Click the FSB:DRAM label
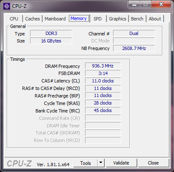This screenshot has height=172, width=174. click(69, 73)
